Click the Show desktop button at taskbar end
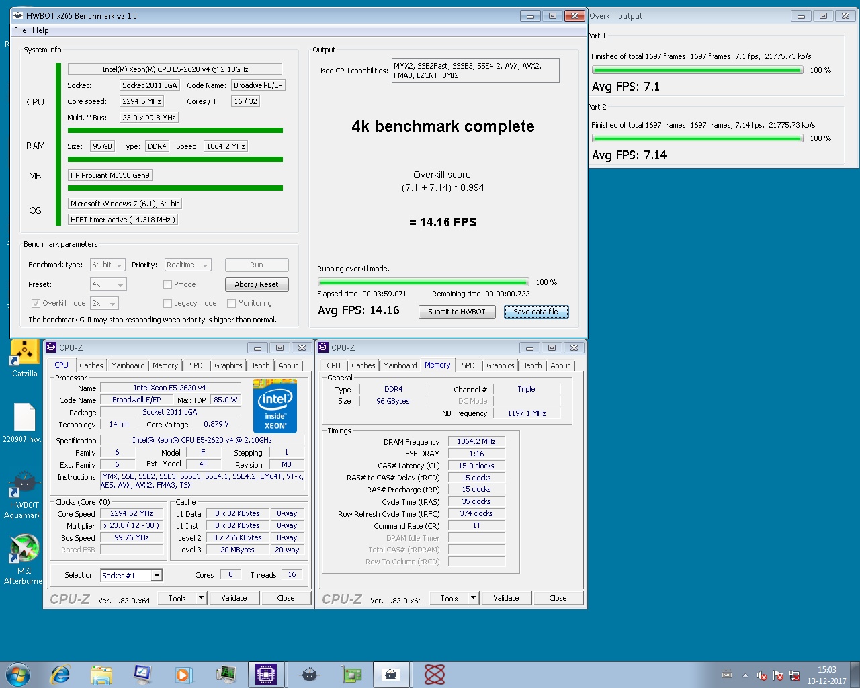 pos(855,675)
